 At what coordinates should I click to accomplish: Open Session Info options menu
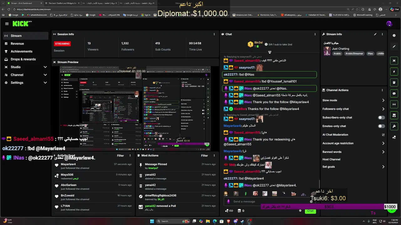point(214,34)
